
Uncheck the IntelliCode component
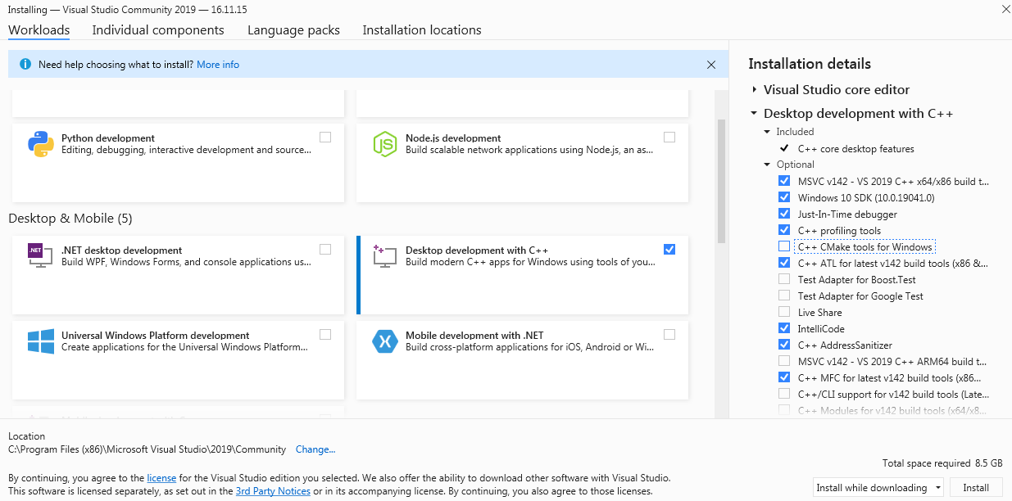[784, 329]
